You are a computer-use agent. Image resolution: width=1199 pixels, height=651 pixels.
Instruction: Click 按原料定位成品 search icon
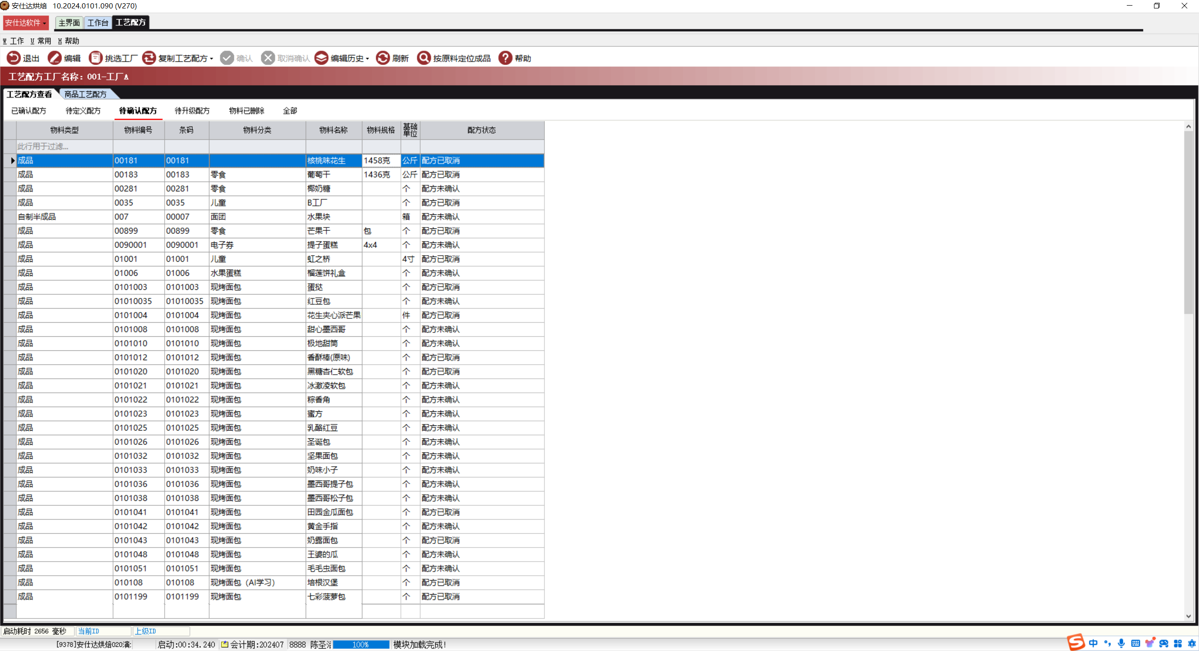(423, 58)
